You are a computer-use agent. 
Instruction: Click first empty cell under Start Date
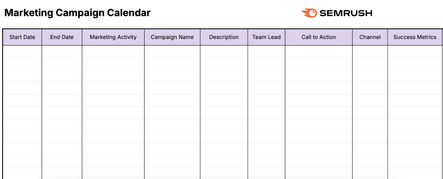tap(22, 51)
